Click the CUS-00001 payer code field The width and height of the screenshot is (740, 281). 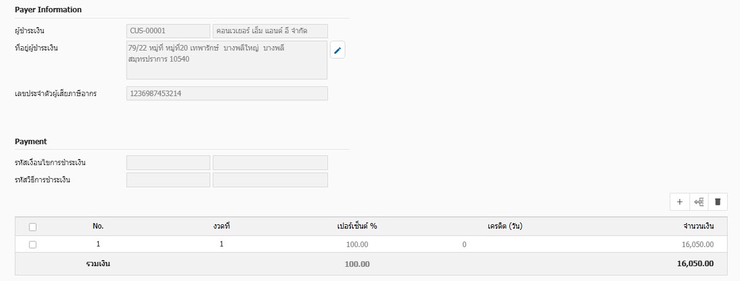168,31
